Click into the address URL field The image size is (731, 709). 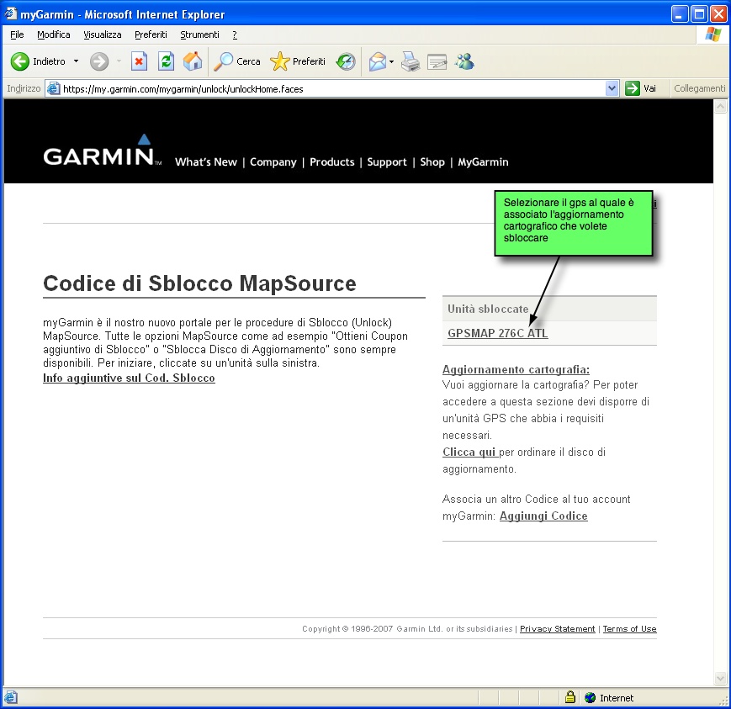click(x=328, y=88)
